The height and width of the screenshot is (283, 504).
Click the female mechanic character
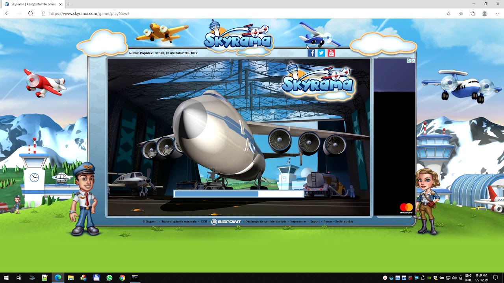coord(427,201)
